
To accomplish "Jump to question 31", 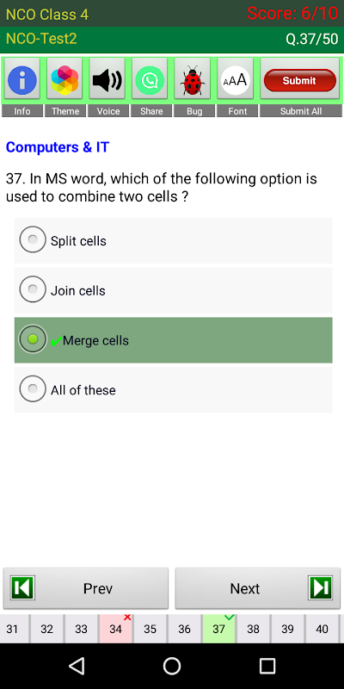I will (x=13, y=629).
